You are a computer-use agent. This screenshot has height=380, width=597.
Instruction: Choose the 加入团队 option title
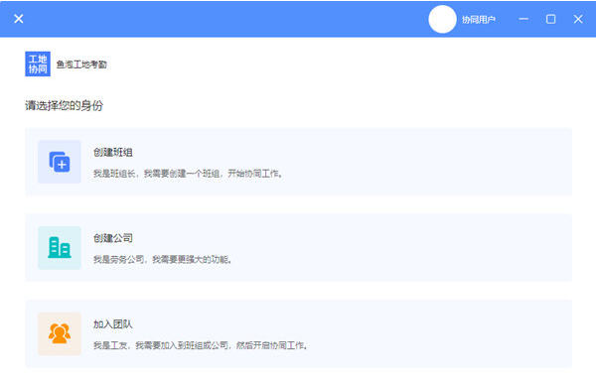113,324
